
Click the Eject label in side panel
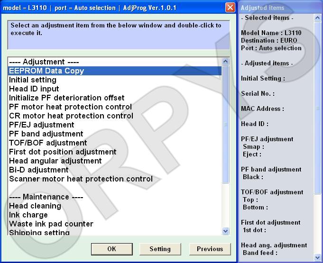click(x=252, y=154)
